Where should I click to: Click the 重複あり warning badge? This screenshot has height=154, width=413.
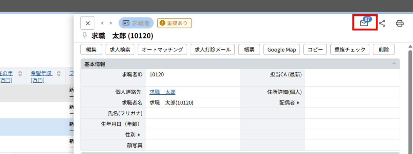click(174, 23)
